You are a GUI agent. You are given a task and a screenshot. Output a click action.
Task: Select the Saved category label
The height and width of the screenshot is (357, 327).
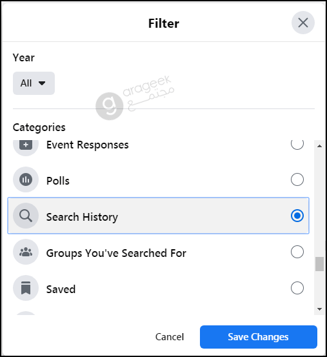(61, 289)
